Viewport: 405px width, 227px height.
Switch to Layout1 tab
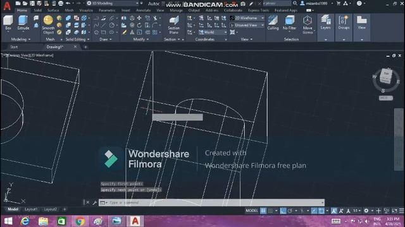pyautogui.click(x=31, y=209)
